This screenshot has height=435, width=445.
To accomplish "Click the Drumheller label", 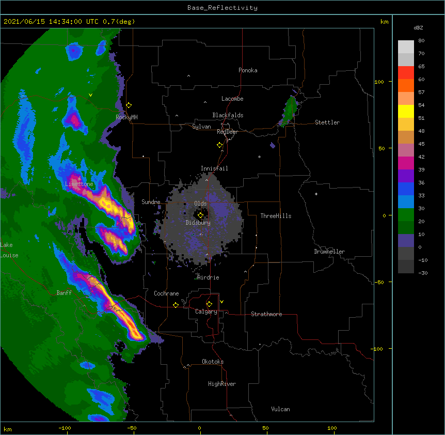I will [x=329, y=252].
